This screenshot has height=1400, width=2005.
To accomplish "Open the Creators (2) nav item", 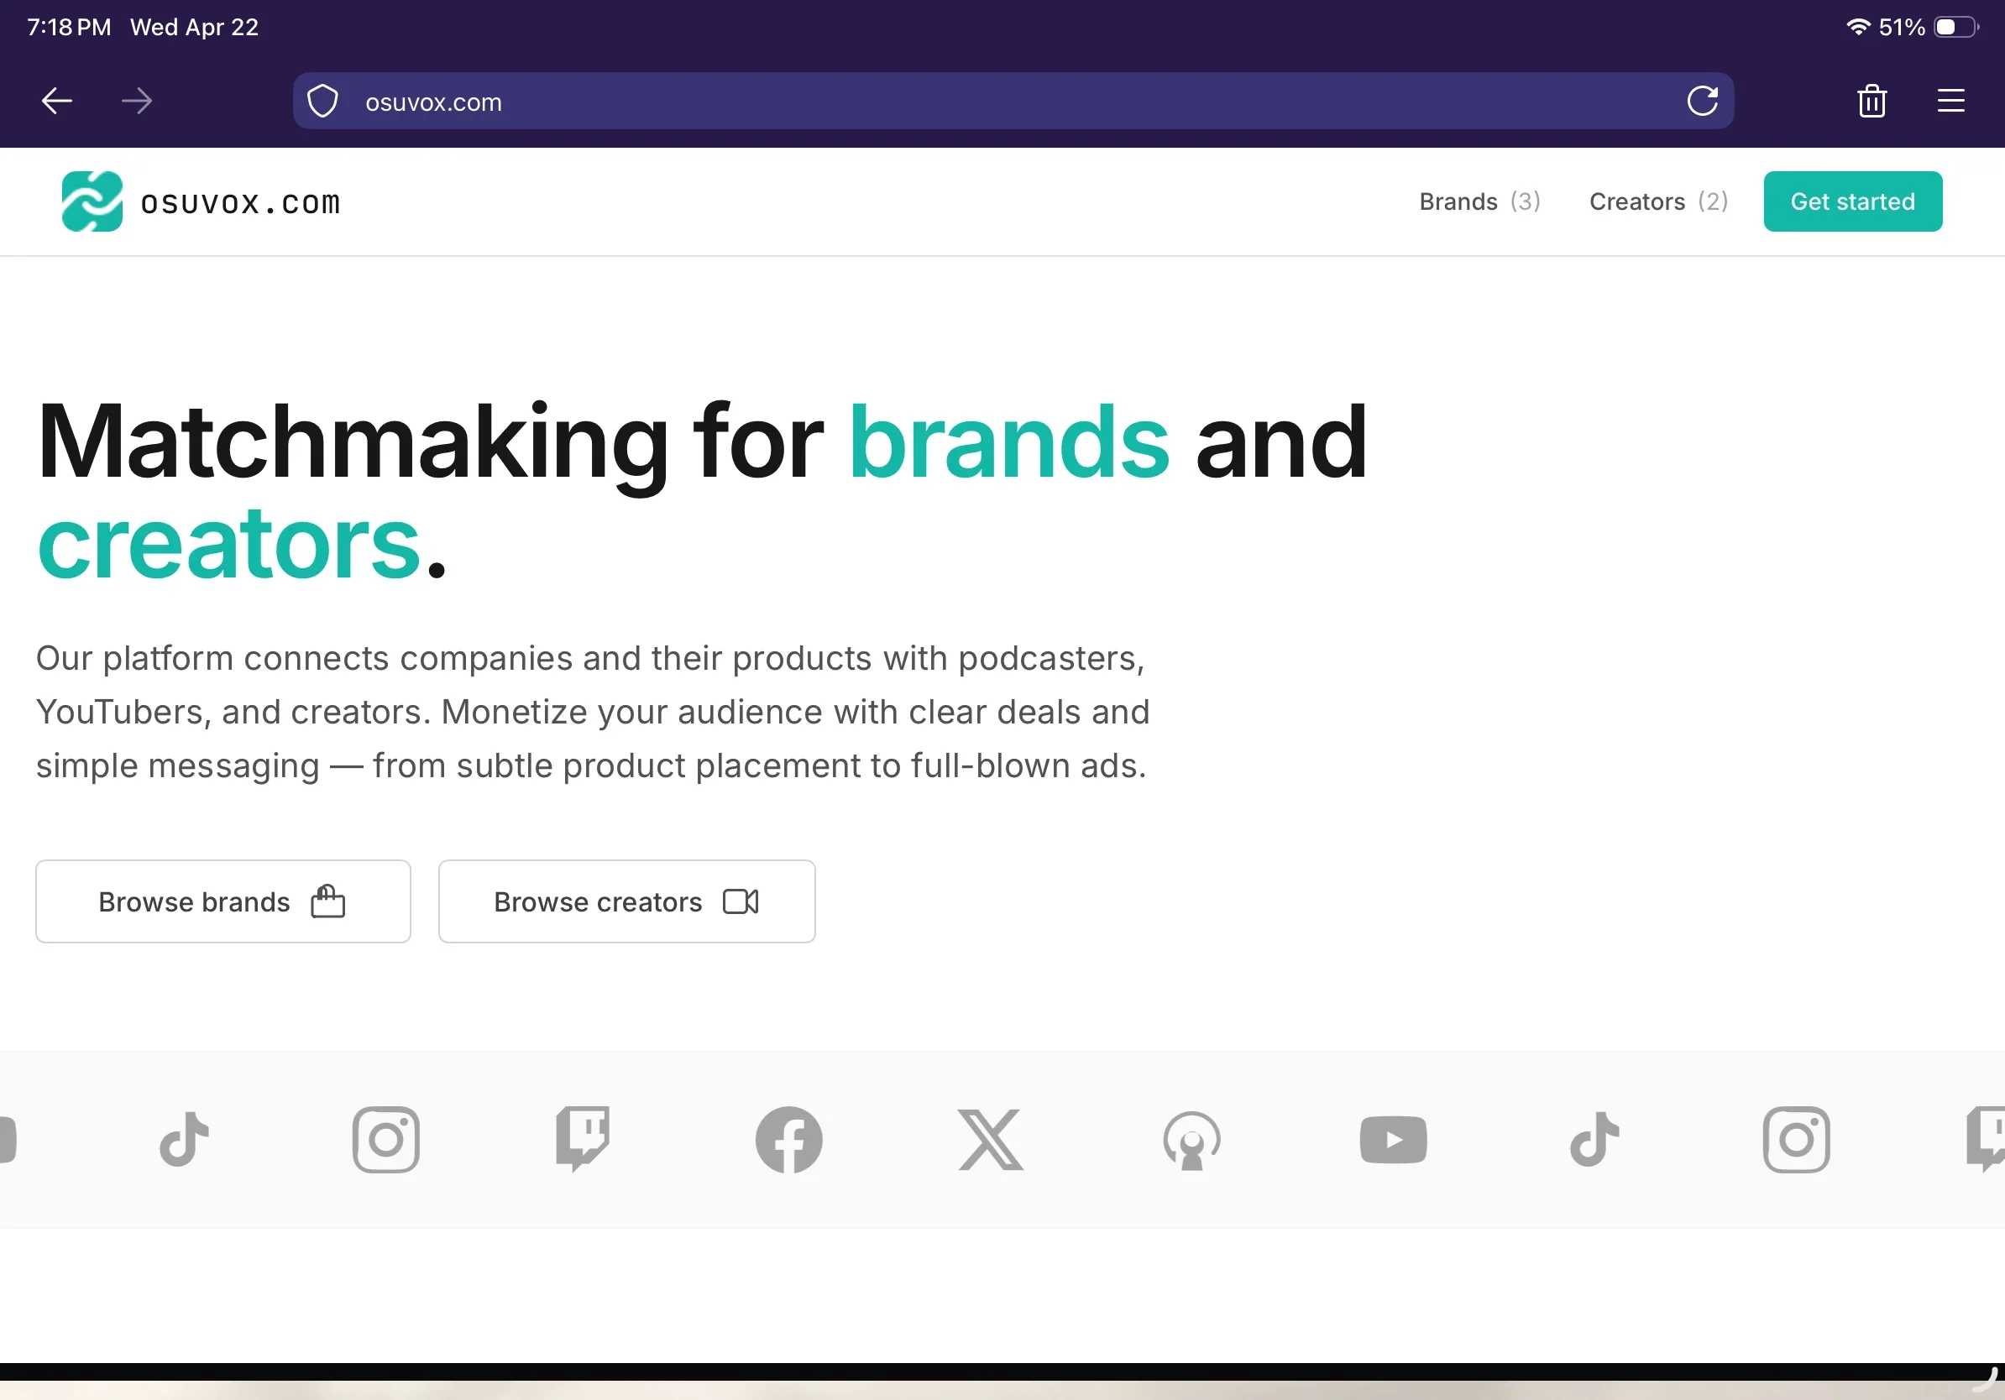I will tap(1657, 201).
